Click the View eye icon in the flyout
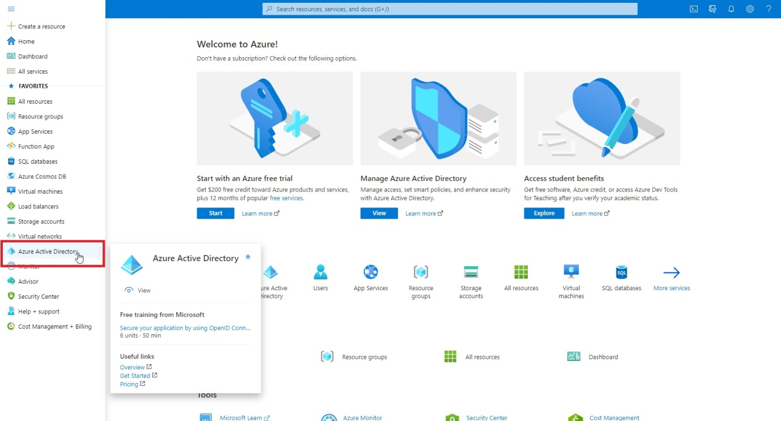 [x=129, y=290]
